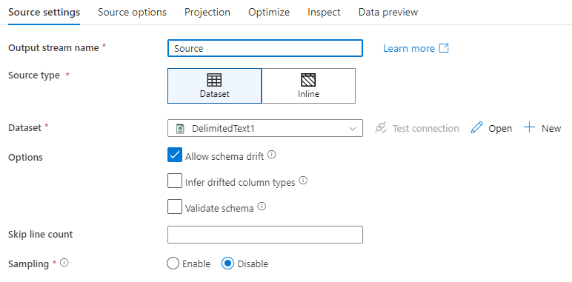The image size is (572, 282).
Task: Click the plus icon for New dataset
Action: (x=529, y=127)
